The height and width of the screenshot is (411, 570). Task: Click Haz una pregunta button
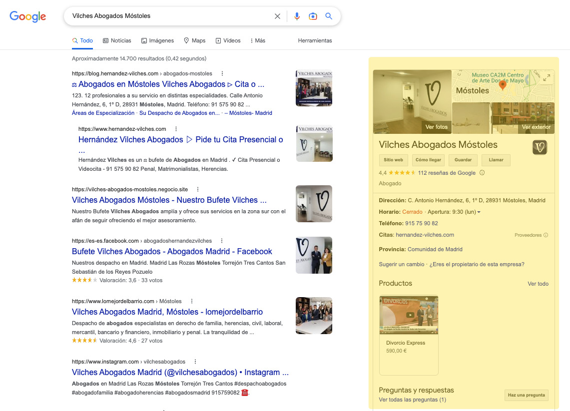tap(527, 395)
